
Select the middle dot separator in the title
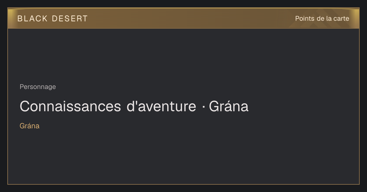pyautogui.click(x=203, y=107)
